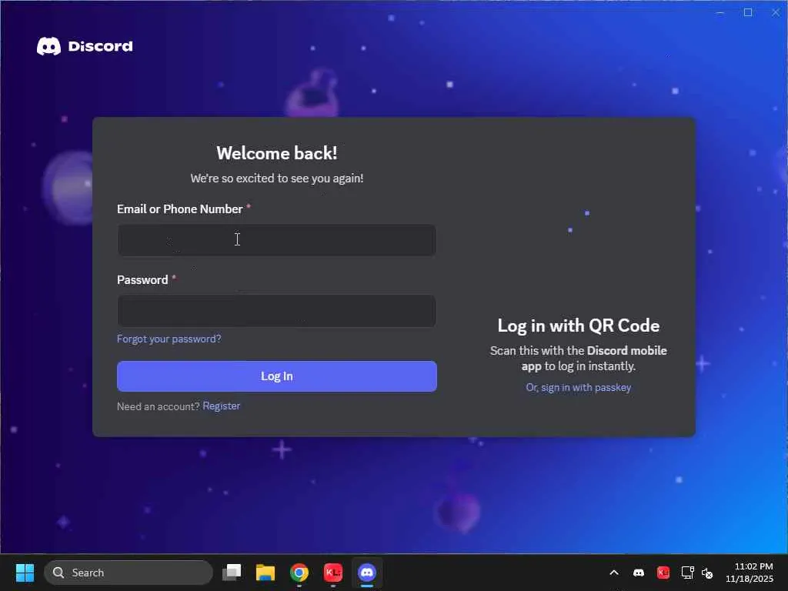Image resolution: width=788 pixels, height=591 pixels.
Task: Open the network status tray icon
Action: (687, 573)
